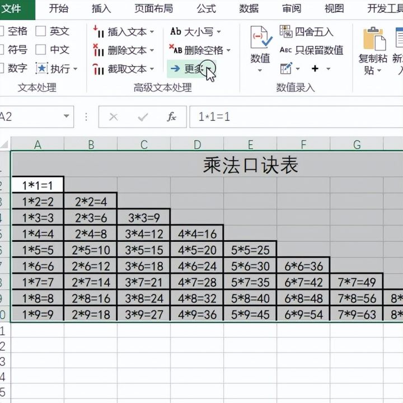The width and height of the screenshot is (403, 403).
Task: Select cell containing 6*6=36
Action: pyautogui.click(x=303, y=266)
